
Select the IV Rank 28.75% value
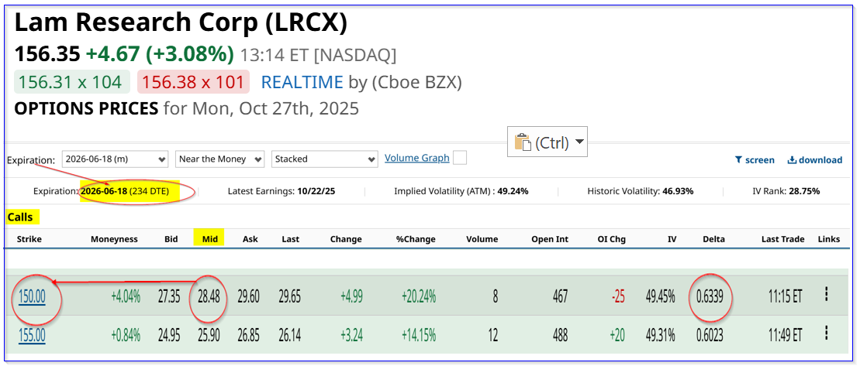pyautogui.click(x=804, y=191)
